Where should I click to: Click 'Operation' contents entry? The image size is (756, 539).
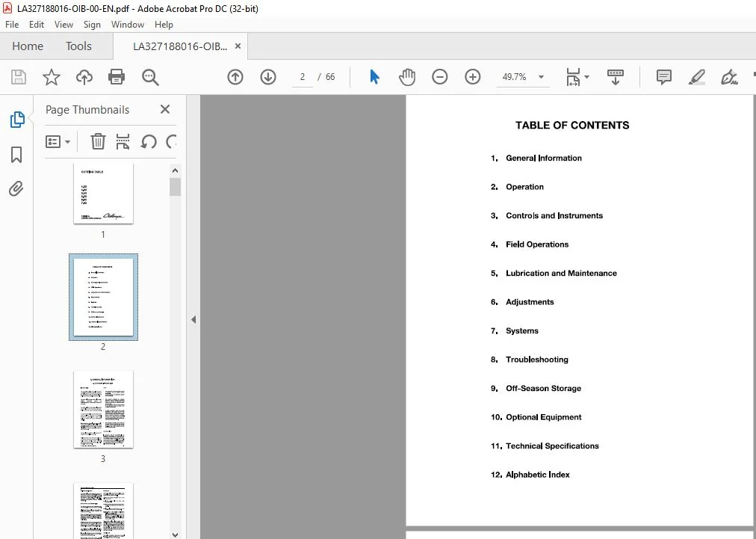point(524,187)
